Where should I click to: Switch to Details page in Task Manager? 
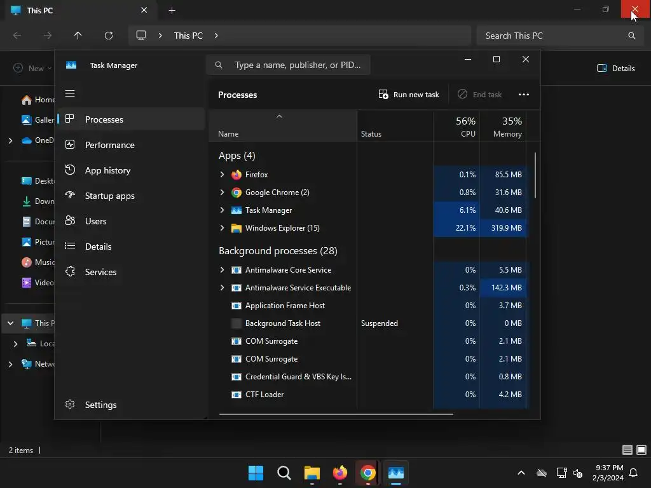[131, 247]
